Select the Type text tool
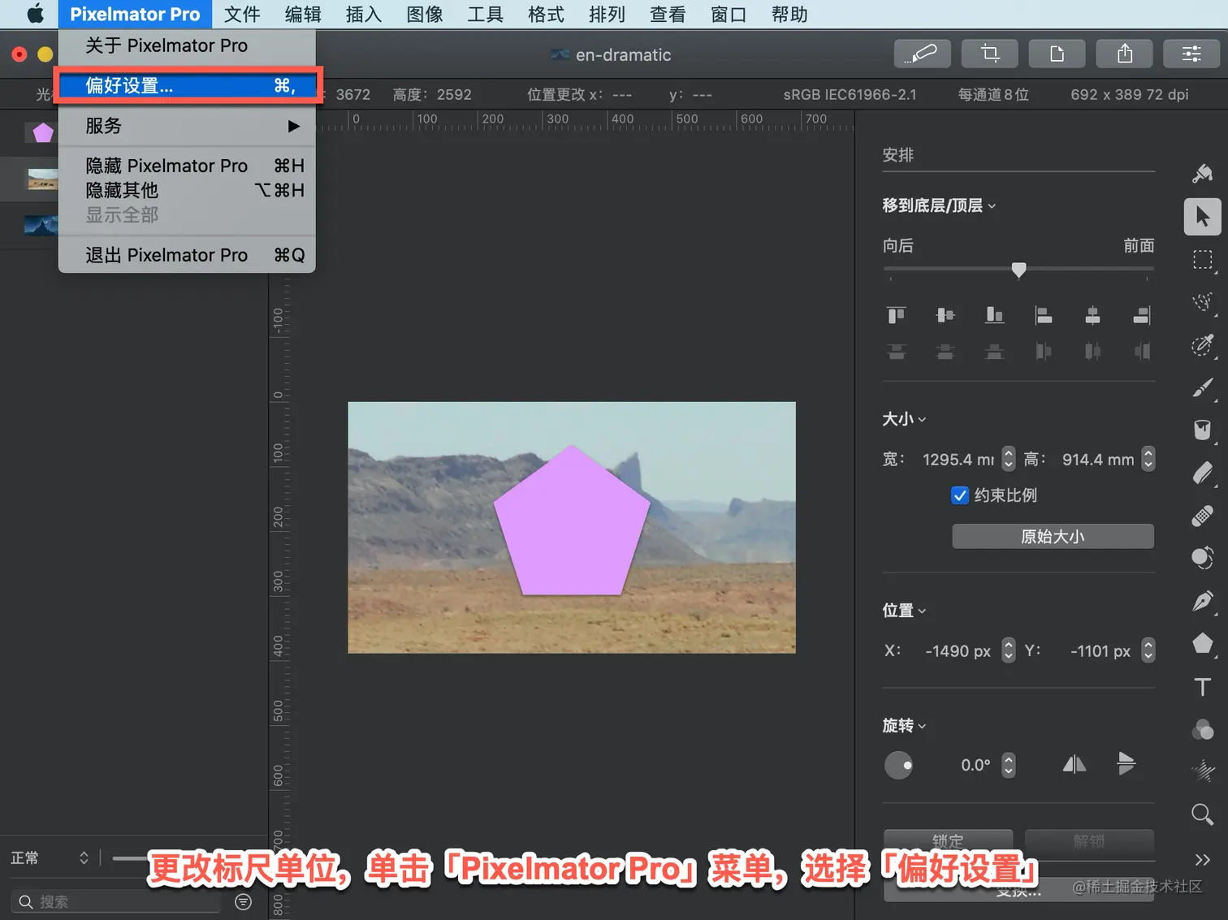Viewport: 1228px width, 920px height. click(1203, 687)
